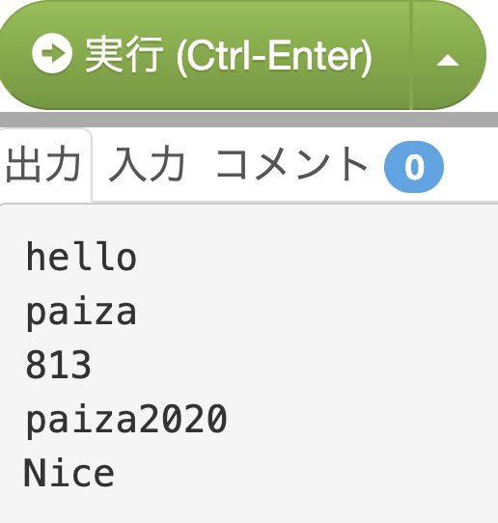Click the Ctrl-Enter shortcut label
Viewport: 498px width, 523px height.
click(x=273, y=56)
